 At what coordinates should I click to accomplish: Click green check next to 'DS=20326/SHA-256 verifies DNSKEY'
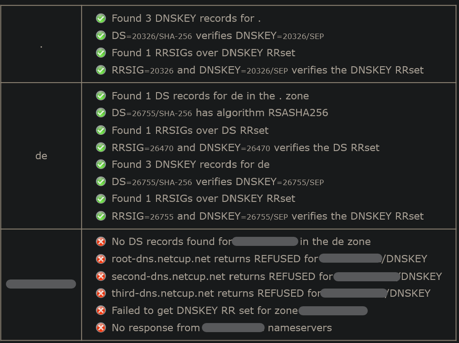point(101,35)
